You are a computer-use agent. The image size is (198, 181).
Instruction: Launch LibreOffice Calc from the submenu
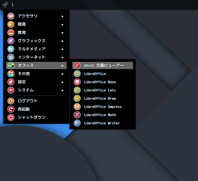(x=103, y=90)
